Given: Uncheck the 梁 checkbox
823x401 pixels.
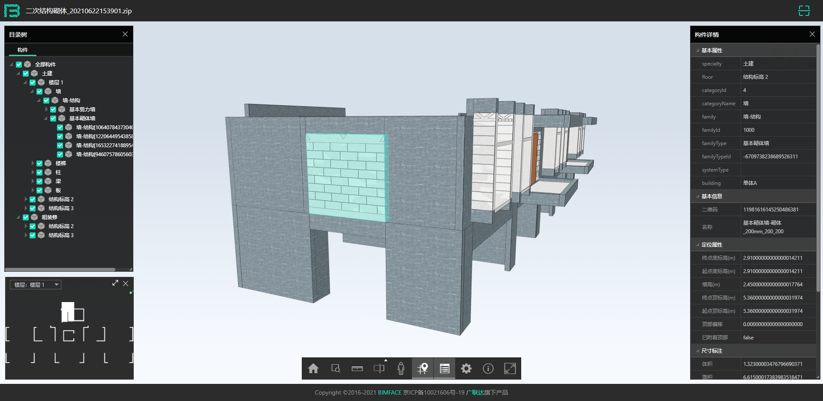Looking at the screenshot, I should click(x=39, y=181).
